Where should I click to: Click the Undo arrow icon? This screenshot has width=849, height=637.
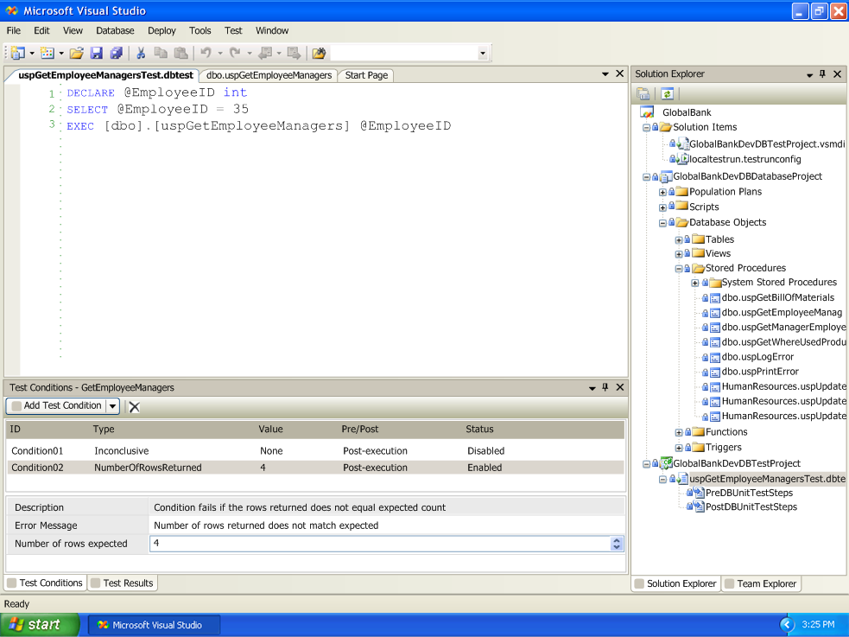pos(206,53)
